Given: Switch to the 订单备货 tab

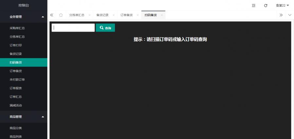Looking at the screenshot, I should click(126, 15).
